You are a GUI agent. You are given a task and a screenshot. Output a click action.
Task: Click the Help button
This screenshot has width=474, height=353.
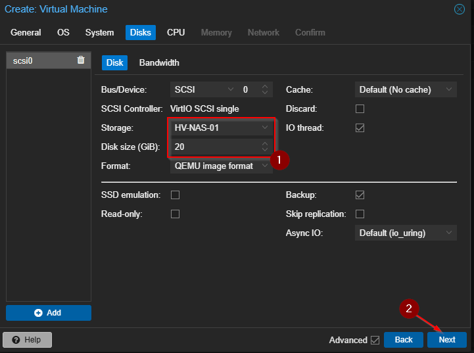[x=28, y=340]
